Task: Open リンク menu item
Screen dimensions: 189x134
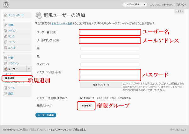Action: click(11, 36)
